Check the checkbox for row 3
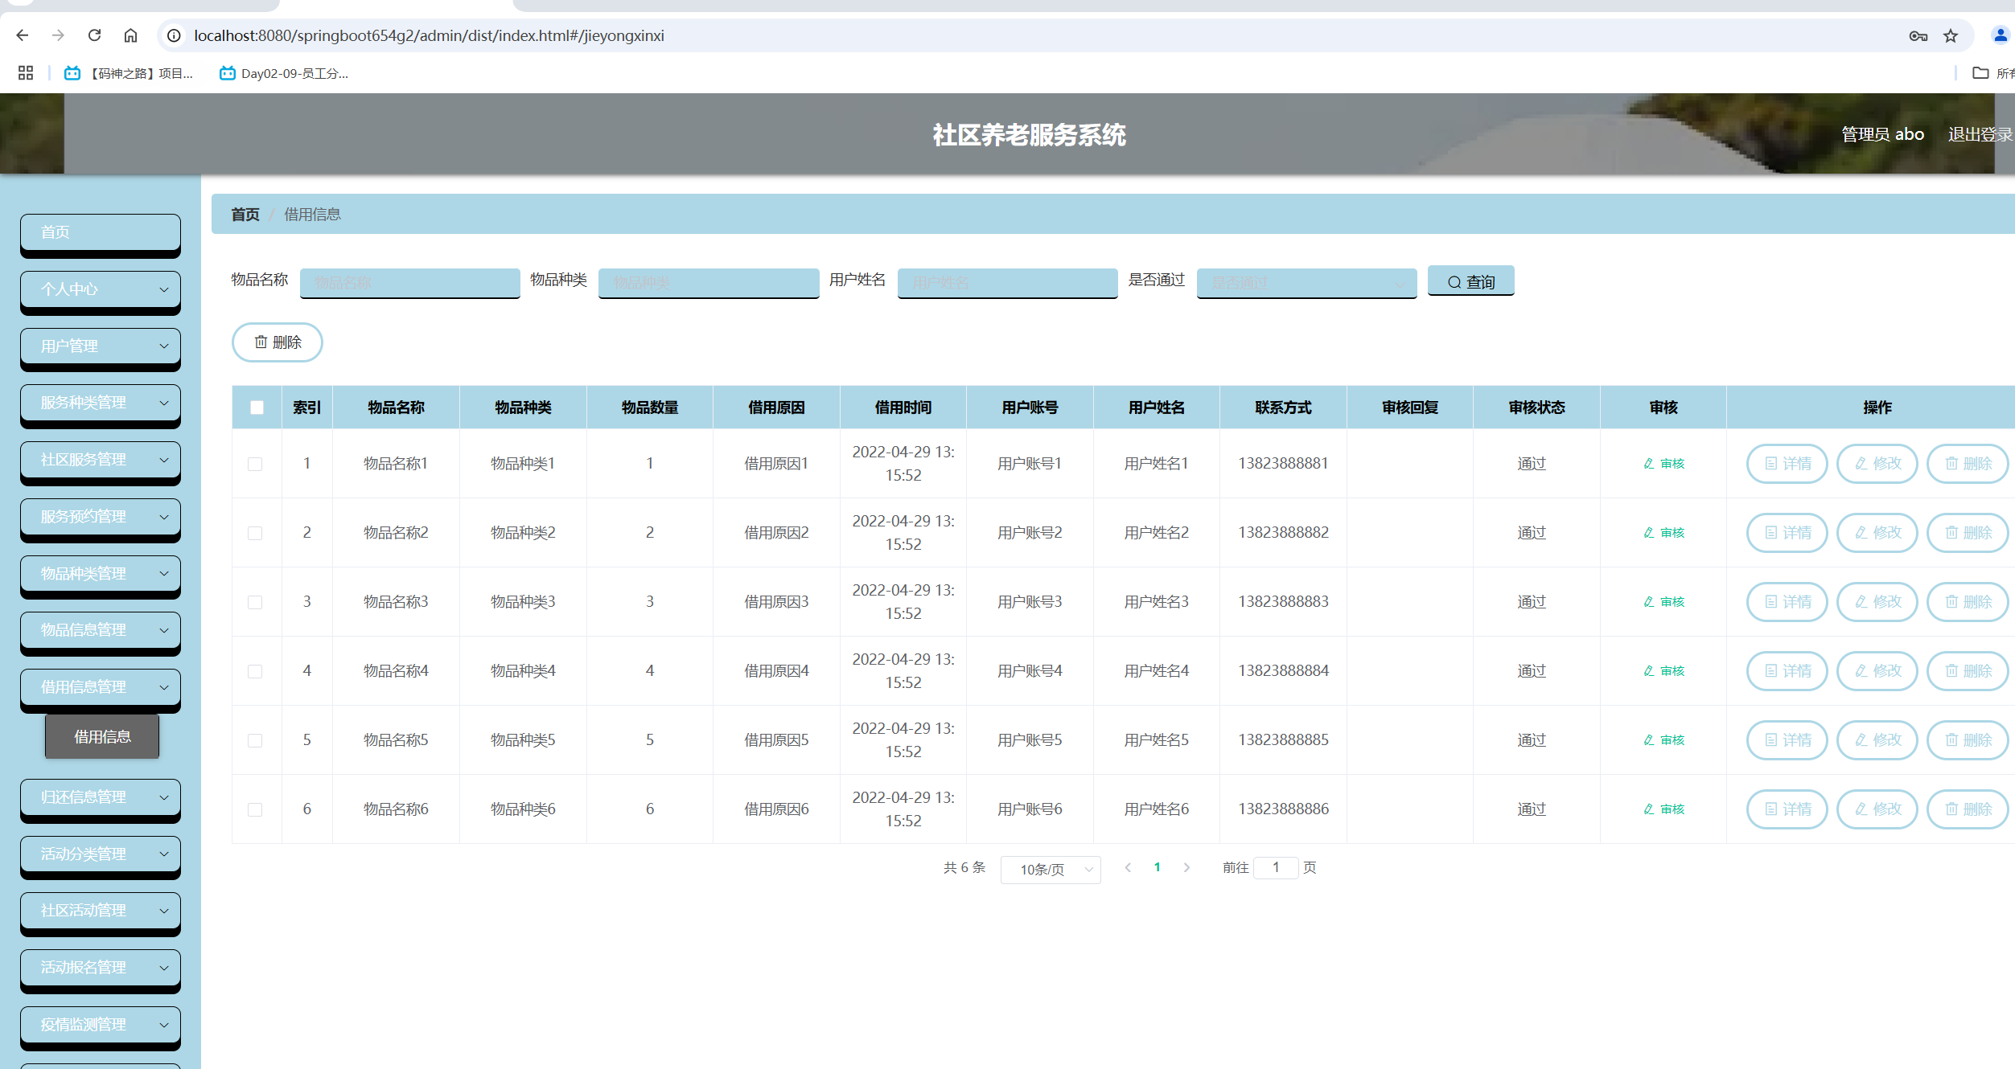The height and width of the screenshot is (1069, 2015). pyautogui.click(x=255, y=602)
